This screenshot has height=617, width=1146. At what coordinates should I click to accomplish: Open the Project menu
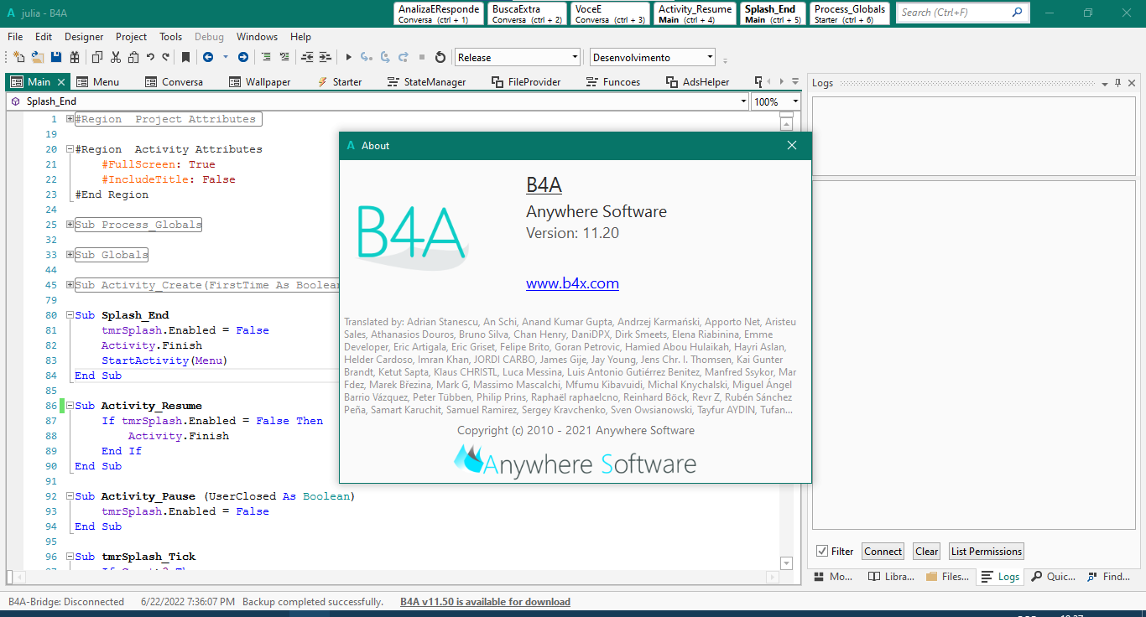pyautogui.click(x=131, y=37)
